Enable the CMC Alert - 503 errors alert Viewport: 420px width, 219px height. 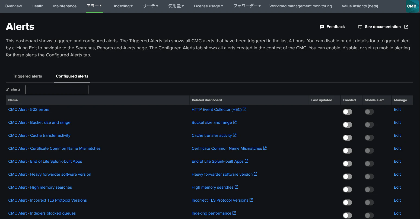[x=347, y=112]
